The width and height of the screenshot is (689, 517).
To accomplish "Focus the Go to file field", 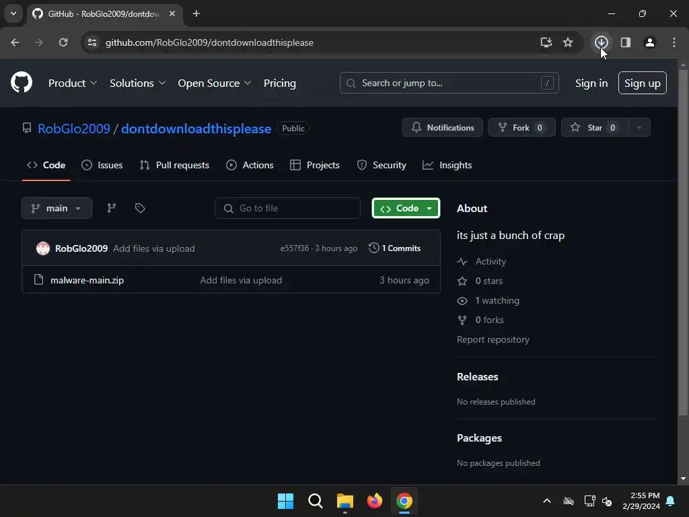I will tap(287, 208).
